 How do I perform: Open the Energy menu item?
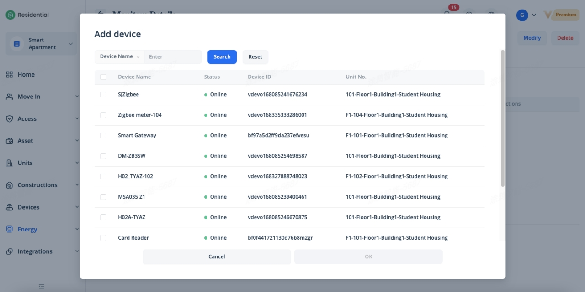pos(27,230)
